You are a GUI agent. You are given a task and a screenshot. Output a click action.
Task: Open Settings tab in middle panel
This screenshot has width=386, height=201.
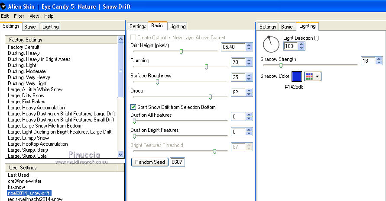tap(138, 26)
